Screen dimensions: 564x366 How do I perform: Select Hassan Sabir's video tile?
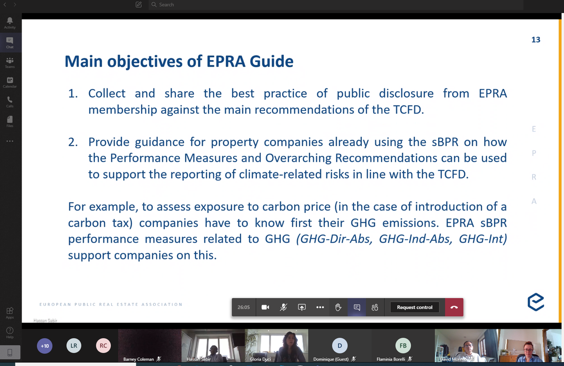(213, 346)
